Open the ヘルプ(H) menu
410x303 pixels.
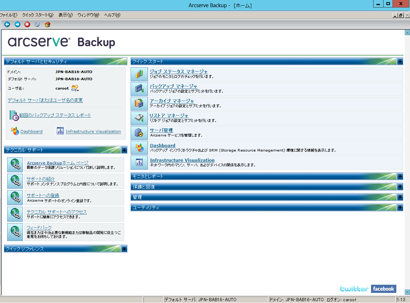coord(112,15)
